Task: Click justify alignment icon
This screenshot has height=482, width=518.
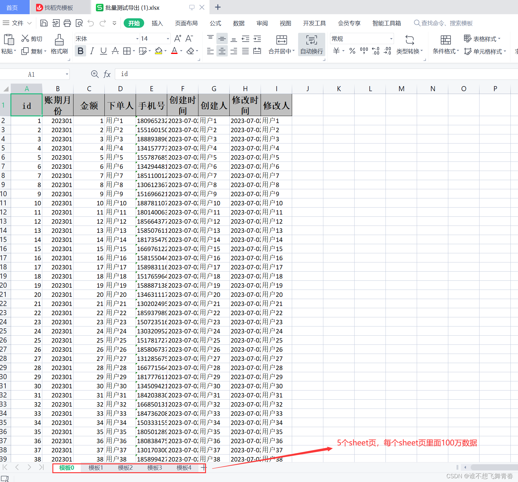Action: (x=245, y=51)
